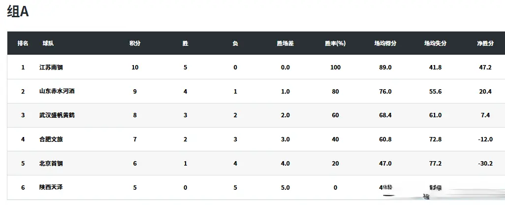
Task: Click the 净胜分 column header
Action: click(485, 43)
